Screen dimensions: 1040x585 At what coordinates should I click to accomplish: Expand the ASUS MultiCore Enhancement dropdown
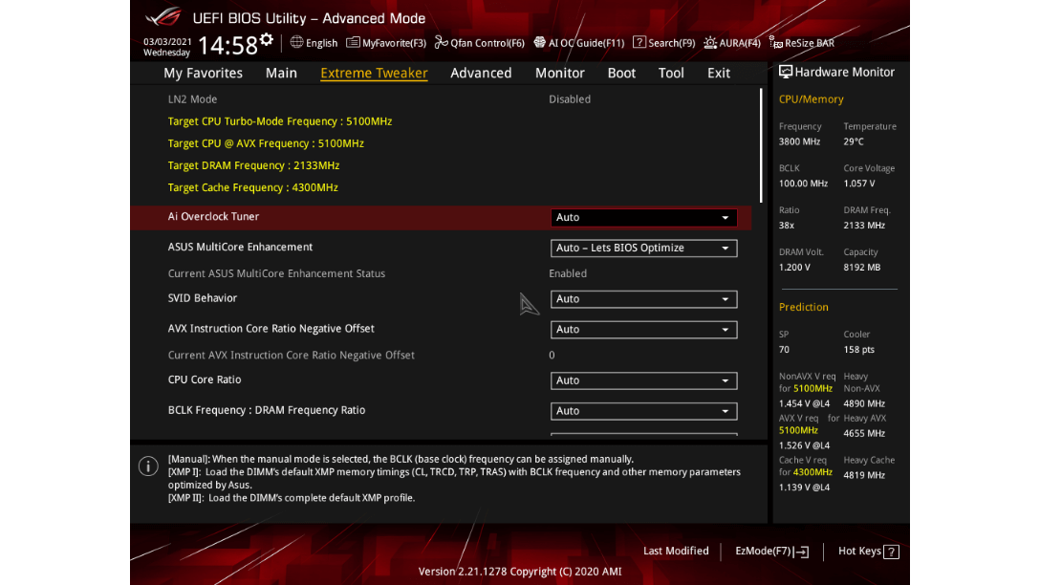[643, 248]
